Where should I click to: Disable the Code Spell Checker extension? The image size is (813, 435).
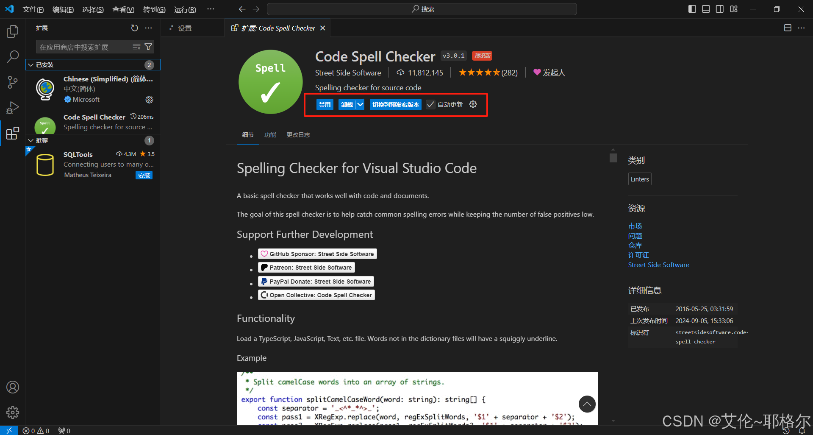(x=325, y=105)
